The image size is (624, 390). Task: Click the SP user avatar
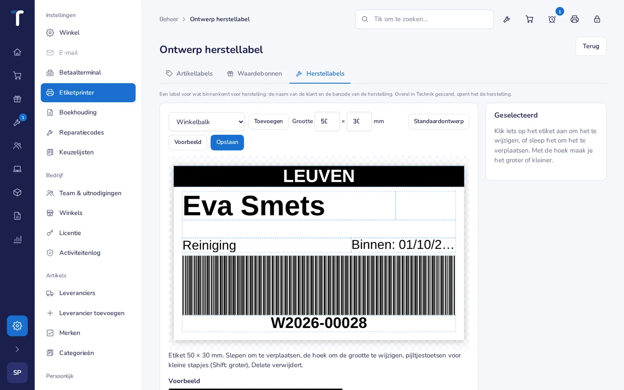[17, 372]
